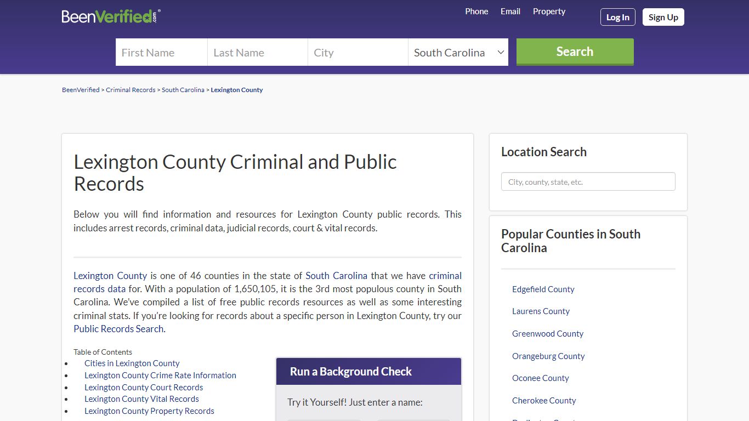Click the green Search button

point(575,52)
